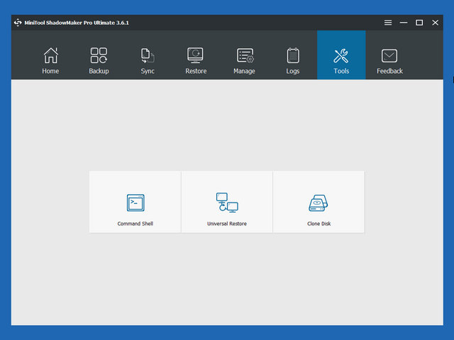454x340 pixels.
Task: Start tool via Universal Restore label
Action: click(x=227, y=224)
